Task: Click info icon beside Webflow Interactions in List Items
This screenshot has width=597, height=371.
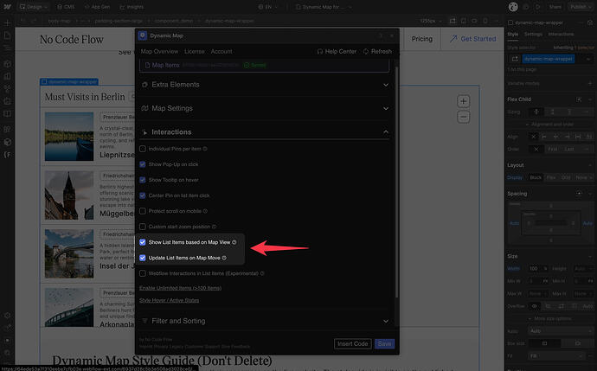Action: (262, 273)
